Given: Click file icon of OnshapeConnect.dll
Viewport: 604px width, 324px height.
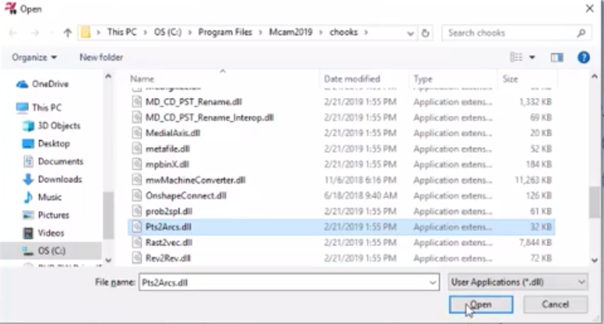Looking at the screenshot, I should [x=137, y=196].
